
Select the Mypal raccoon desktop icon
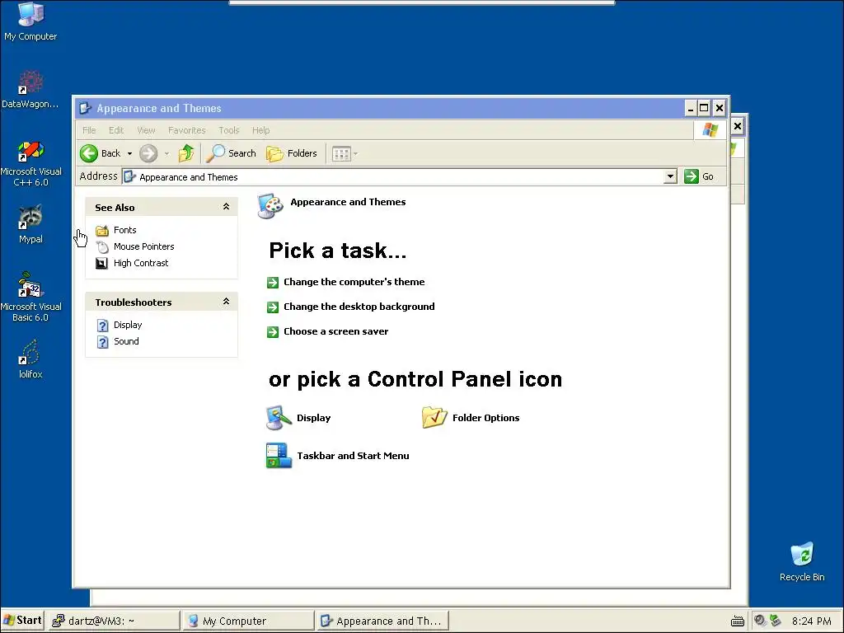30,224
